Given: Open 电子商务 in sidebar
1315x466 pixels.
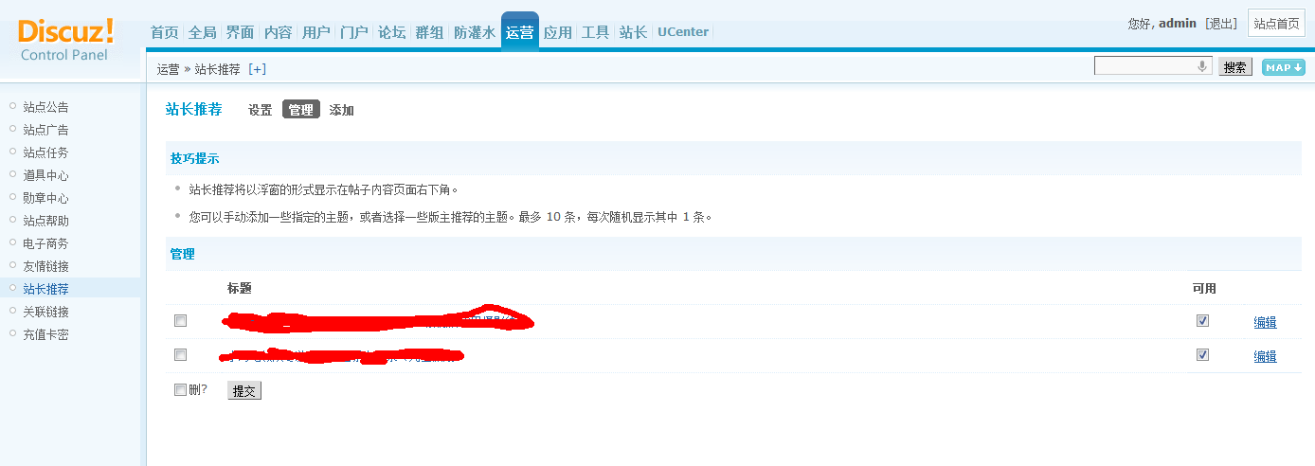Looking at the screenshot, I should [45, 243].
